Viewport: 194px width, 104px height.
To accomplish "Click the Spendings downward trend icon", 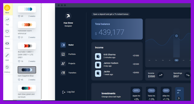I will [x=188, y=75].
